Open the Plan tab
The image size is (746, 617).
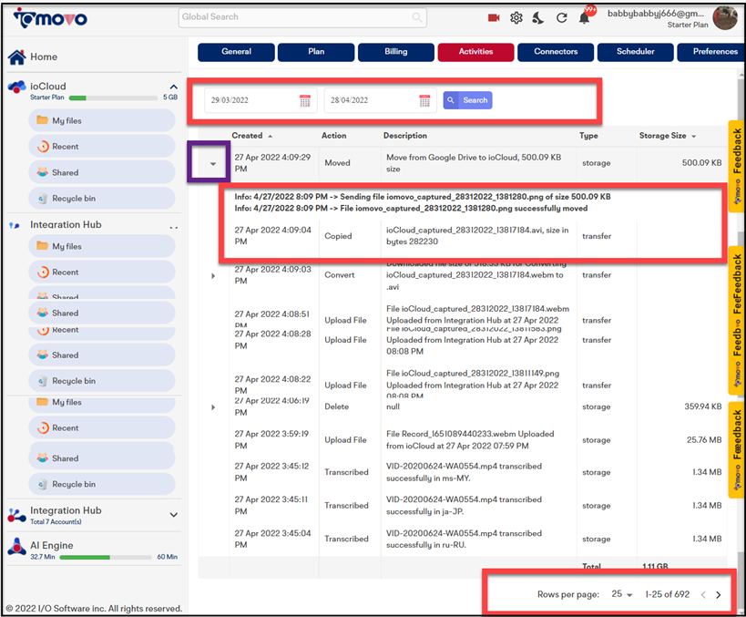coord(316,52)
